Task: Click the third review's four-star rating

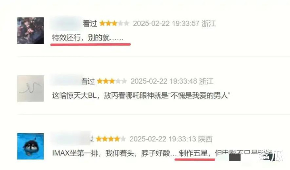Action: point(111,139)
